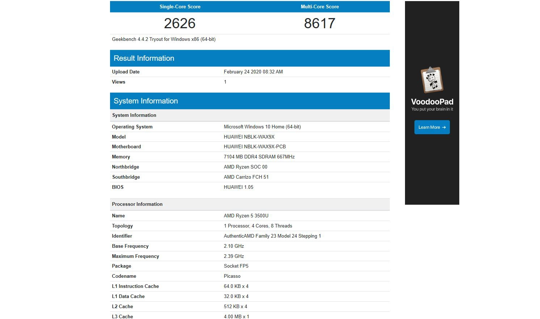Image resolution: width=540 pixels, height=319 pixels.
Task: Click the AMD Carrizo FCH 51 value
Action: click(x=246, y=177)
